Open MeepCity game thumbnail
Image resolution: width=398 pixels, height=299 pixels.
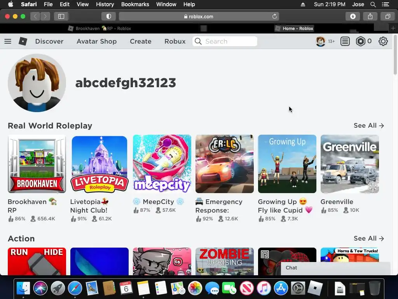point(162,164)
